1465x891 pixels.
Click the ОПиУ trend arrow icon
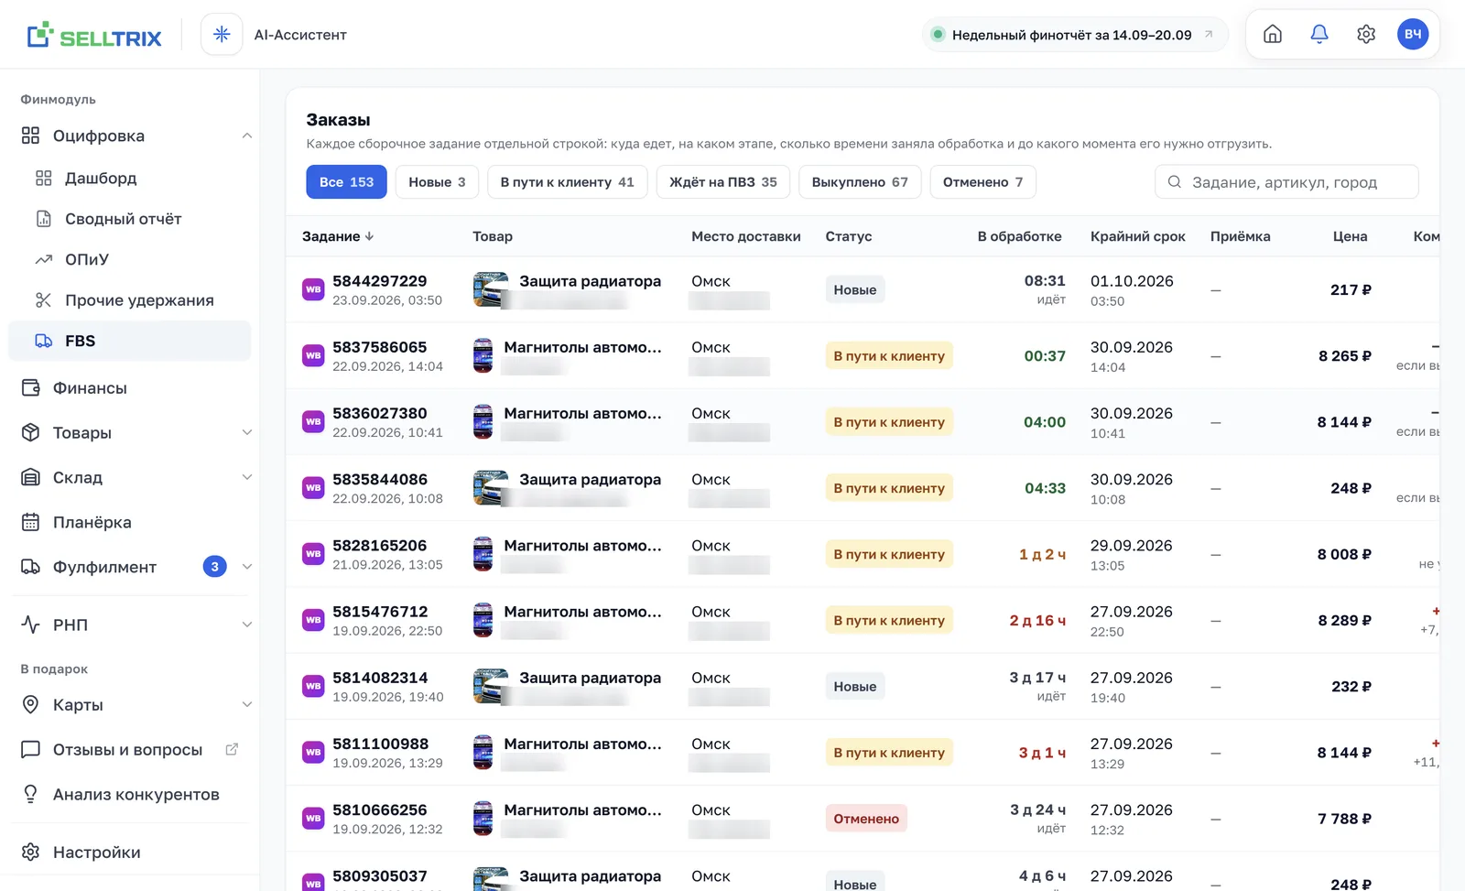43,259
